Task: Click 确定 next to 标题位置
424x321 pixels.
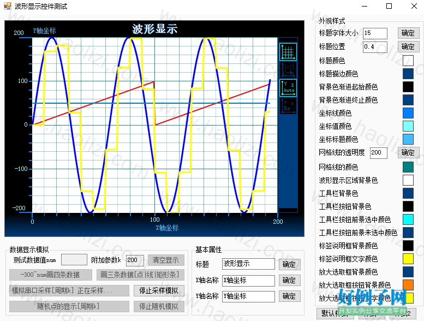Action: [x=408, y=46]
